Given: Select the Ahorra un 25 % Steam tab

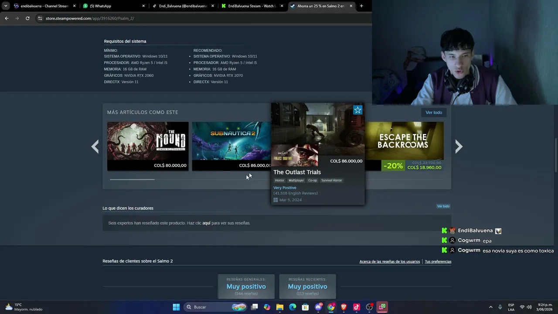Looking at the screenshot, I should pos(321,6).
